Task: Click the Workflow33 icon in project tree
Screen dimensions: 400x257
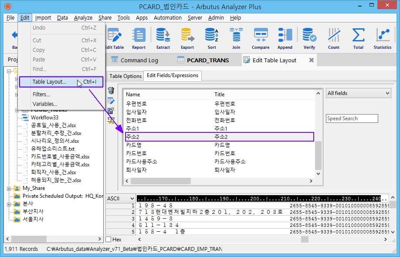Action: 25,117
